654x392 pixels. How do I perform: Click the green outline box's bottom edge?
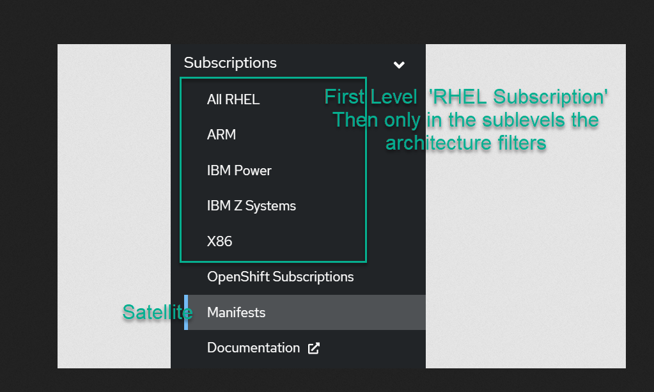(x=273, y=262)
